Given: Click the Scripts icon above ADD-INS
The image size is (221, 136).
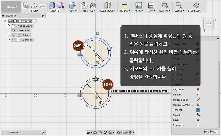Looking at the screenshot, I should [165, 6].
